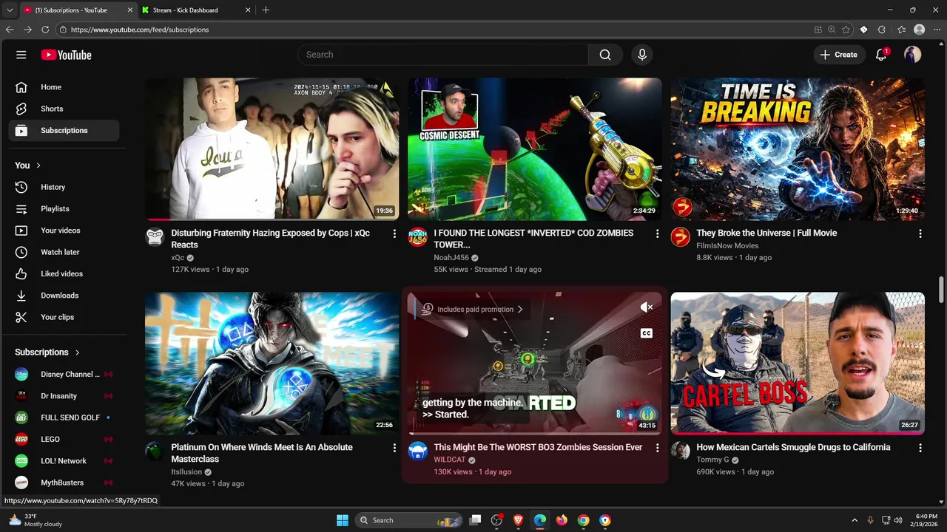This screenshot has width=947, height=532.
Task: Open They Broke the Universe thumbnail
Action: point(798,149)
